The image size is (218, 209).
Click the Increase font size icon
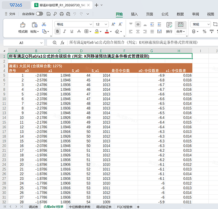113,24
